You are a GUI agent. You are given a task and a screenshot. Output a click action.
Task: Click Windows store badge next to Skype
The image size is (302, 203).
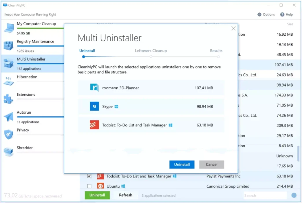point(116,106)
